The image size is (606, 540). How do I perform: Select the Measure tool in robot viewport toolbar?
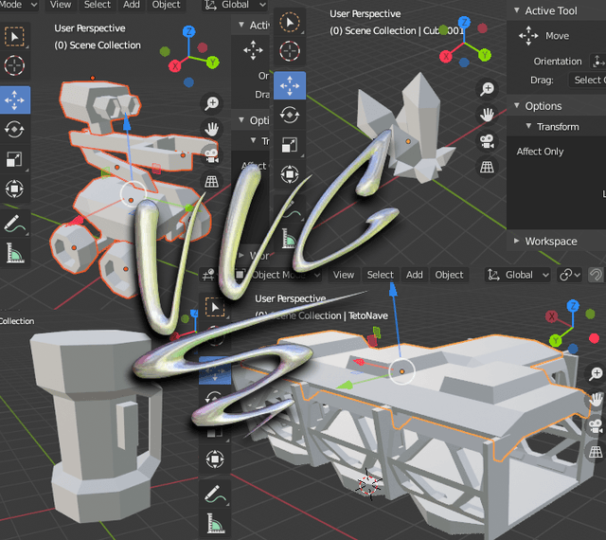[15, 253]
